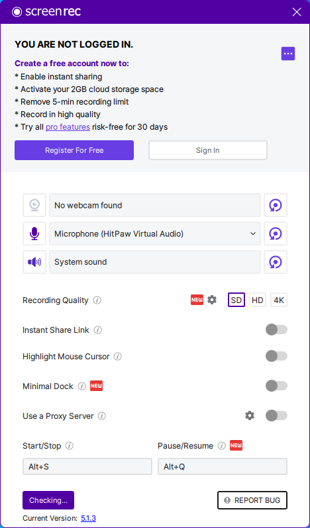The image size is (310, 528).
Task: Click the Sign In button
Action: tap(208, 150)
